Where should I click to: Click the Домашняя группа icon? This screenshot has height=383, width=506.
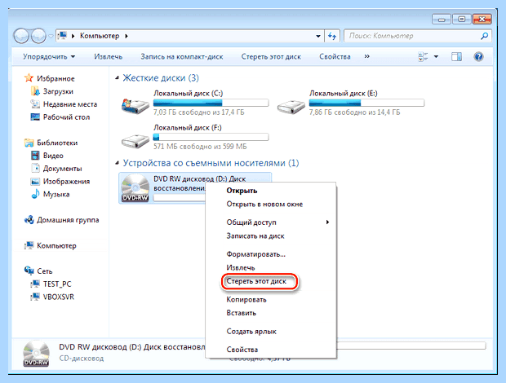point(29,220)
